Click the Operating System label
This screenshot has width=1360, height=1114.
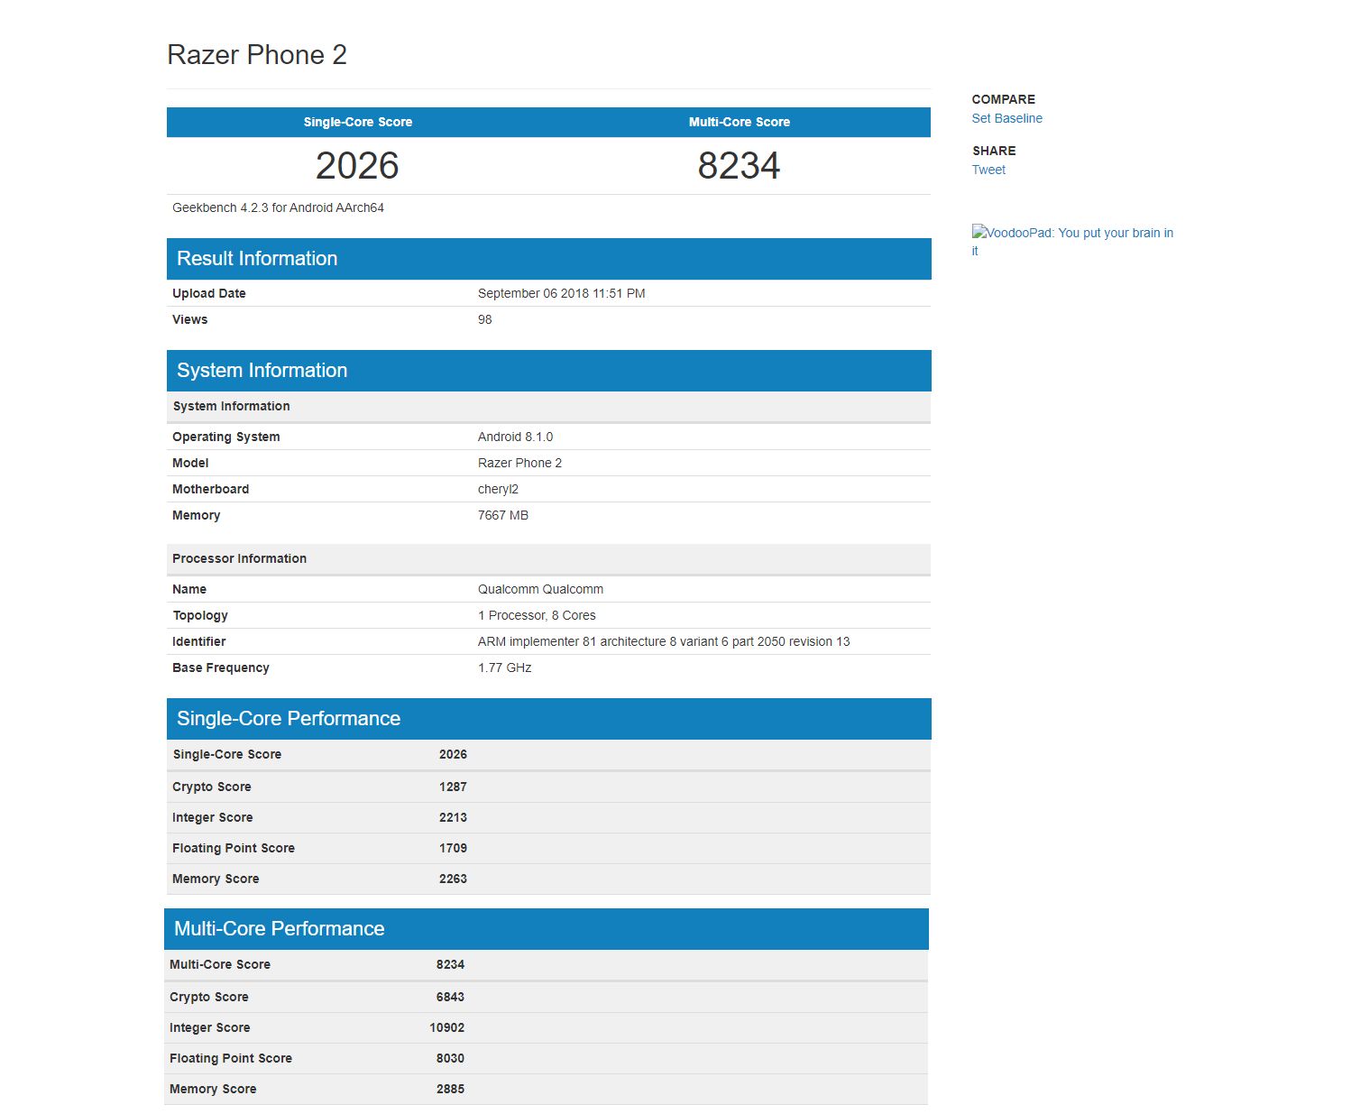pyautogui.click(x=226, y=437)
